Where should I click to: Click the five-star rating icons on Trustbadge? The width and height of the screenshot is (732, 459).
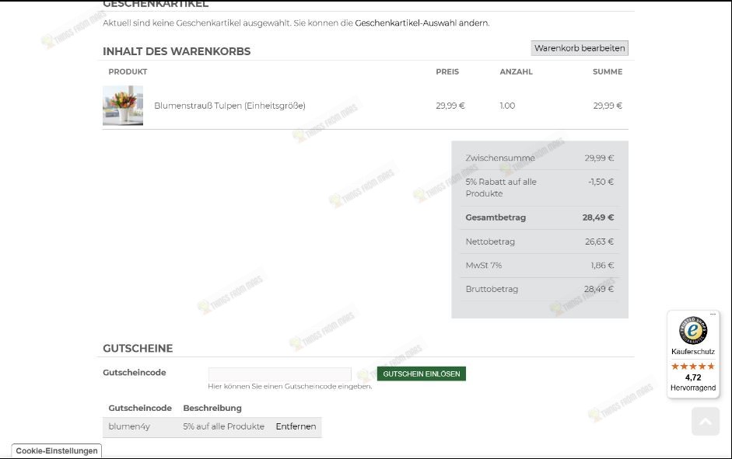pos(692,365)
